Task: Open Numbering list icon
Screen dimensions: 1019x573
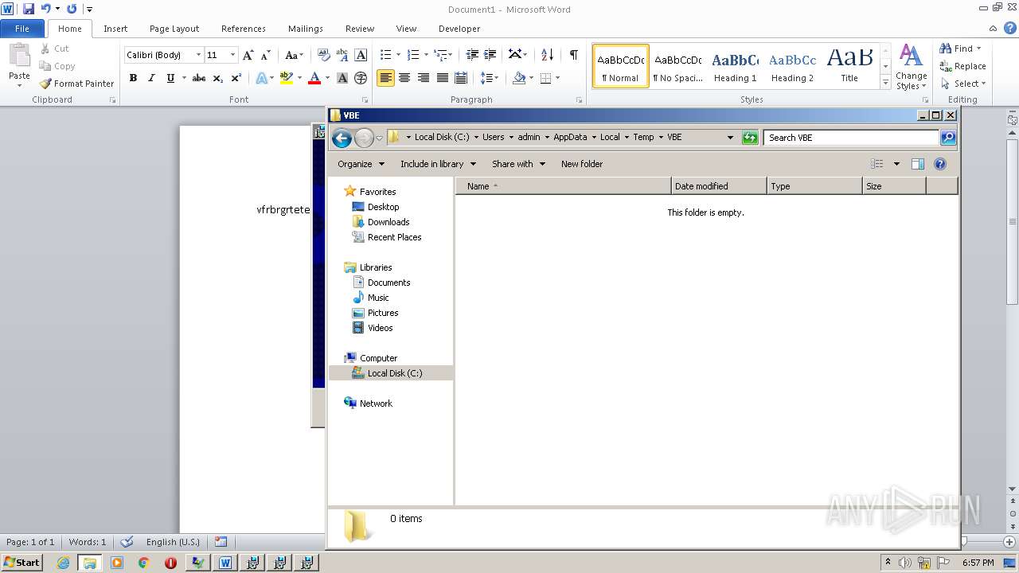Action: [412, 55]
